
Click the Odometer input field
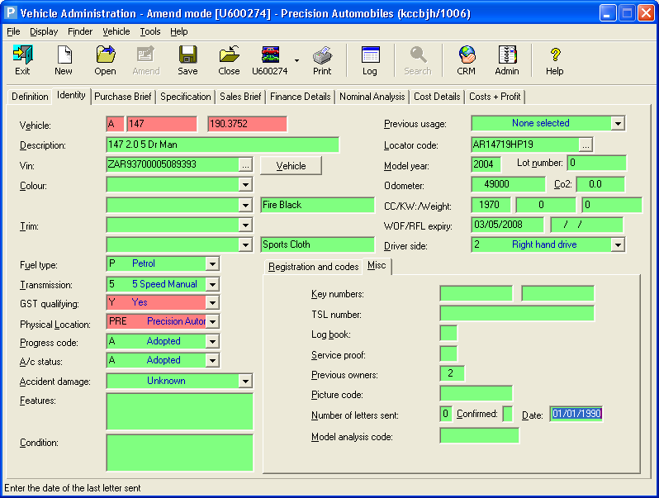coord(508,184)
